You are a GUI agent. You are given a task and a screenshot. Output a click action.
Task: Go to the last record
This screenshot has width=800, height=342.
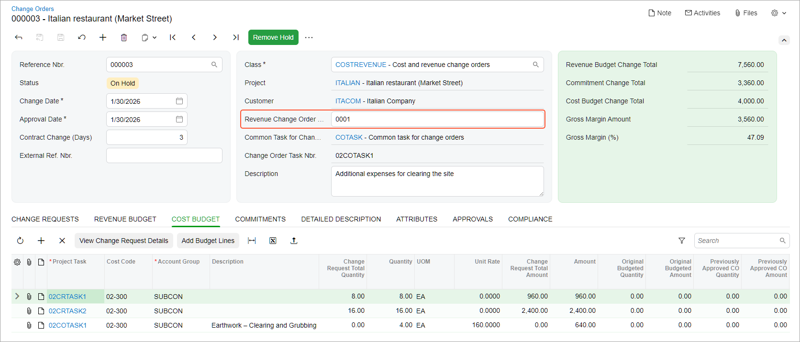[x=236, y=37]
